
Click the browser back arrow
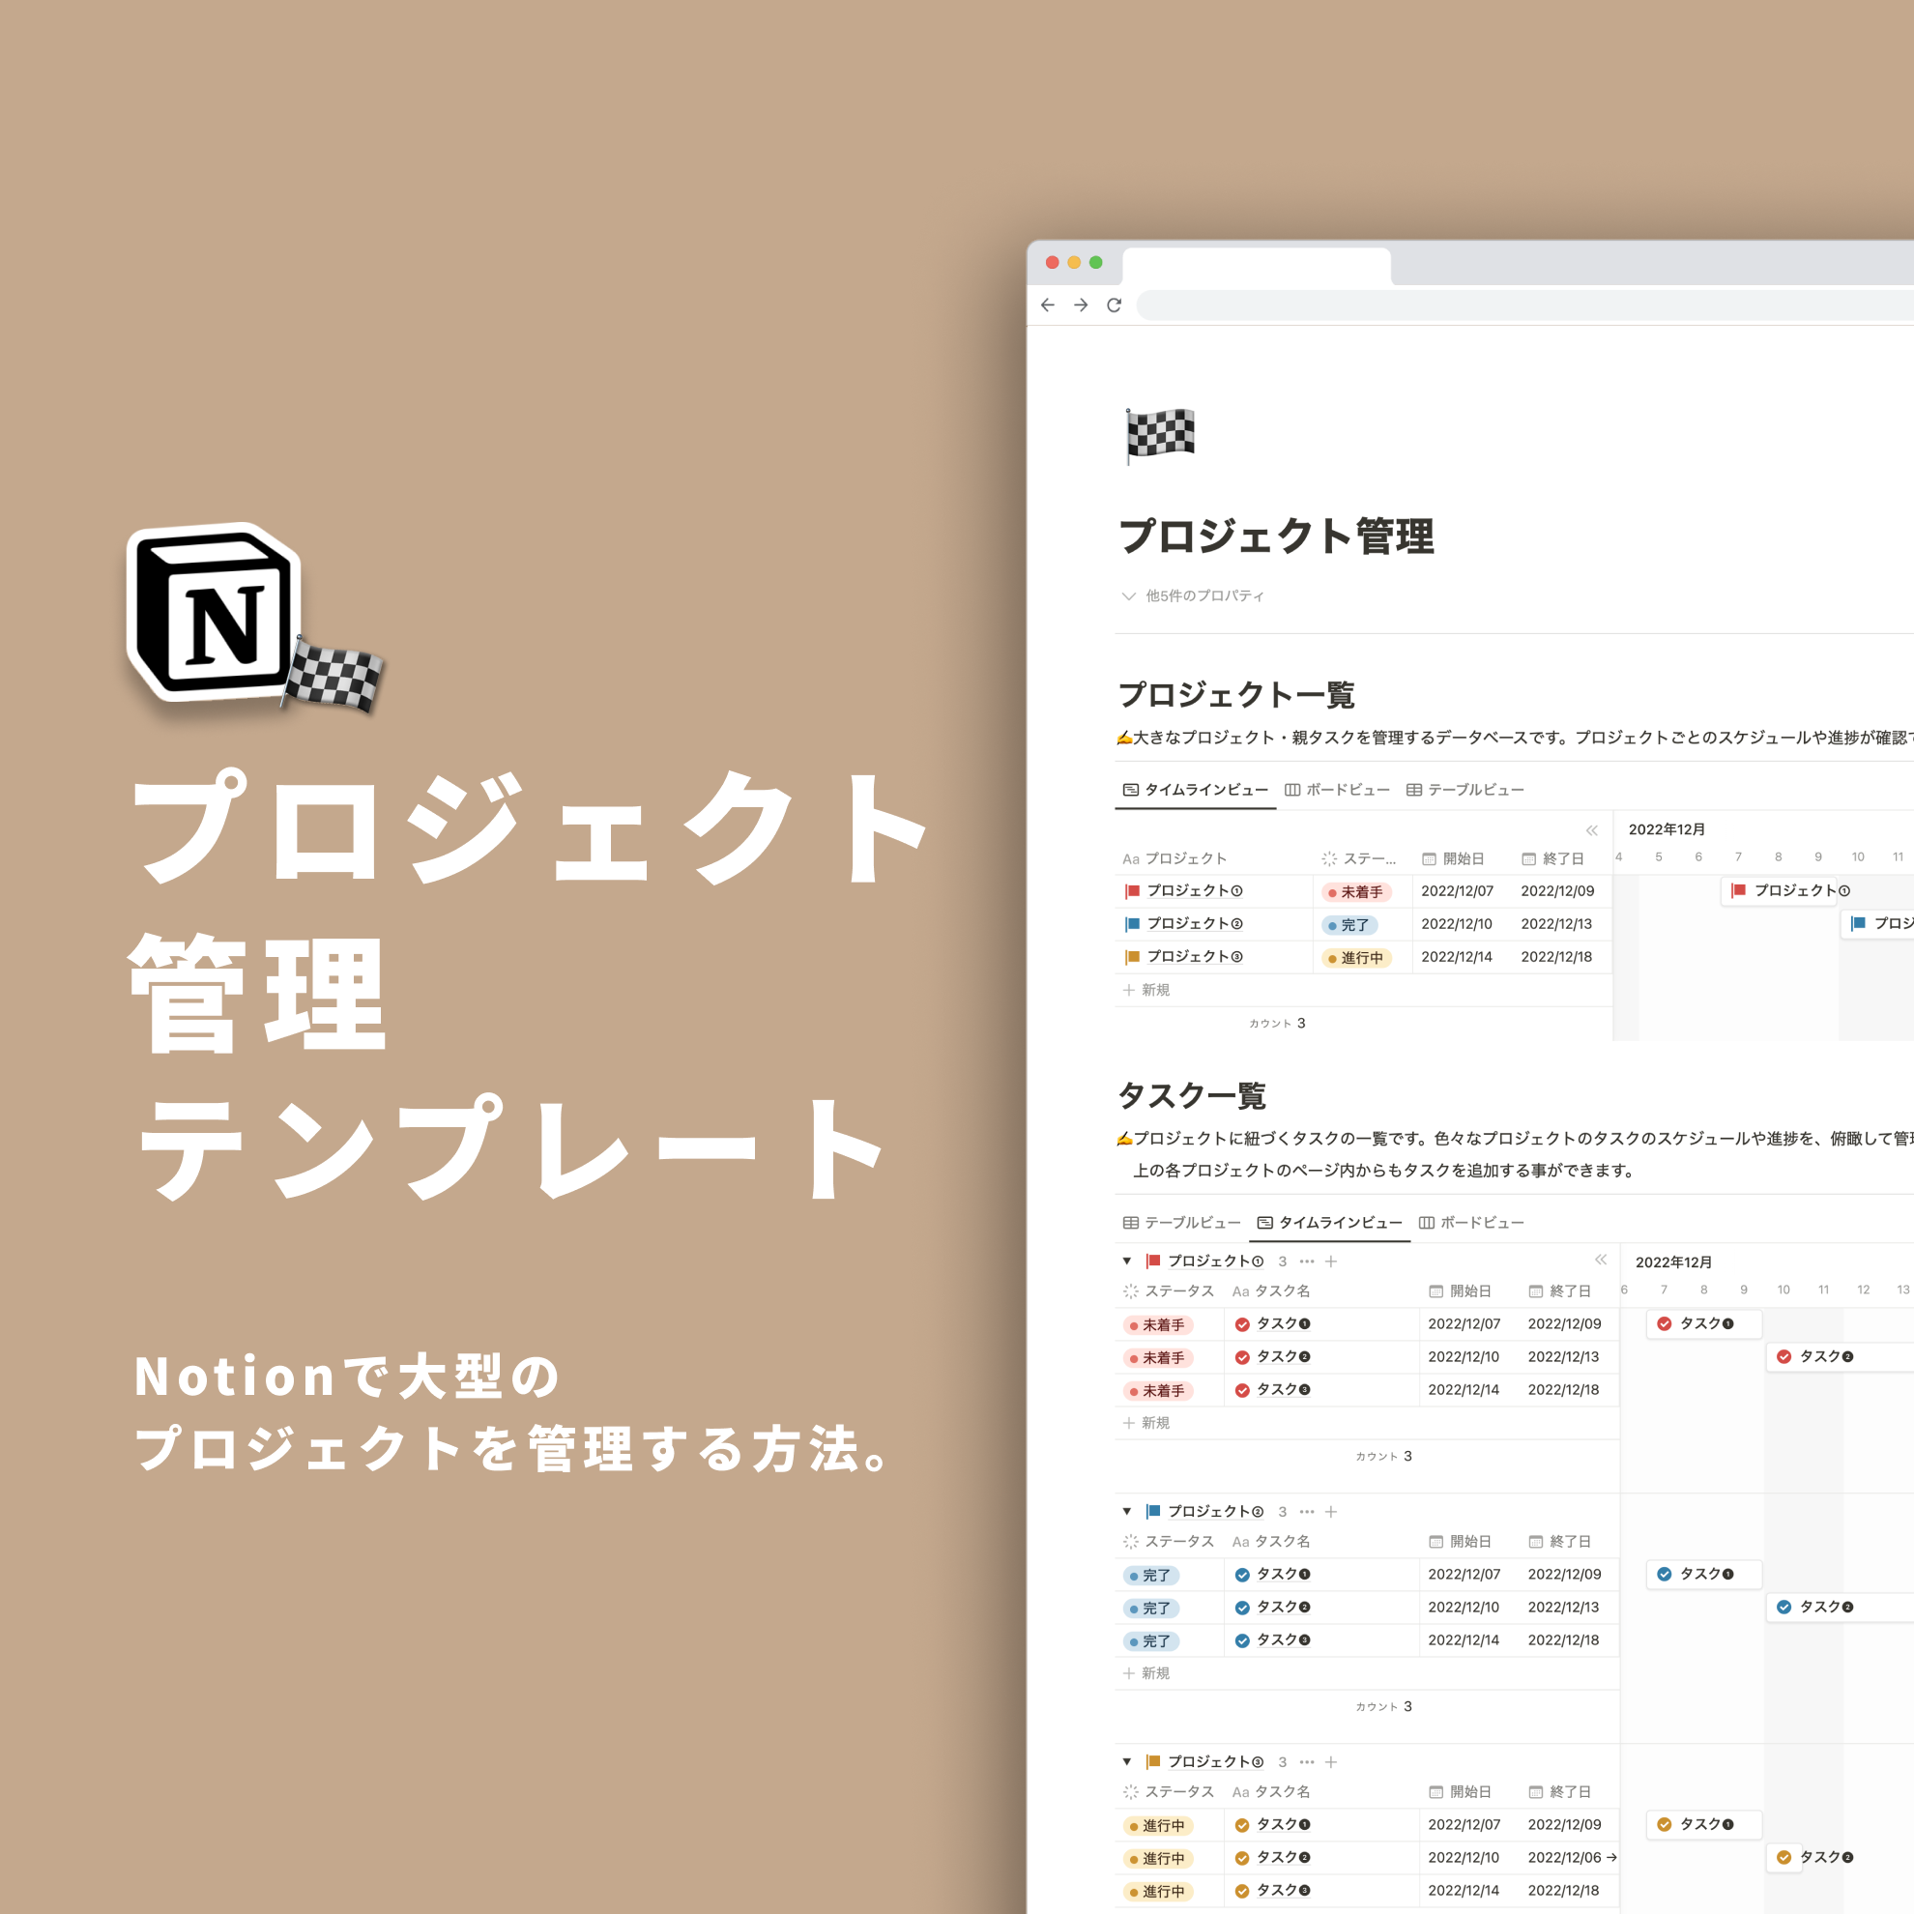coord(1047,305)
